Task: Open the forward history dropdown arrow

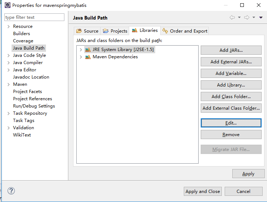Action: (x=254, y=17)
